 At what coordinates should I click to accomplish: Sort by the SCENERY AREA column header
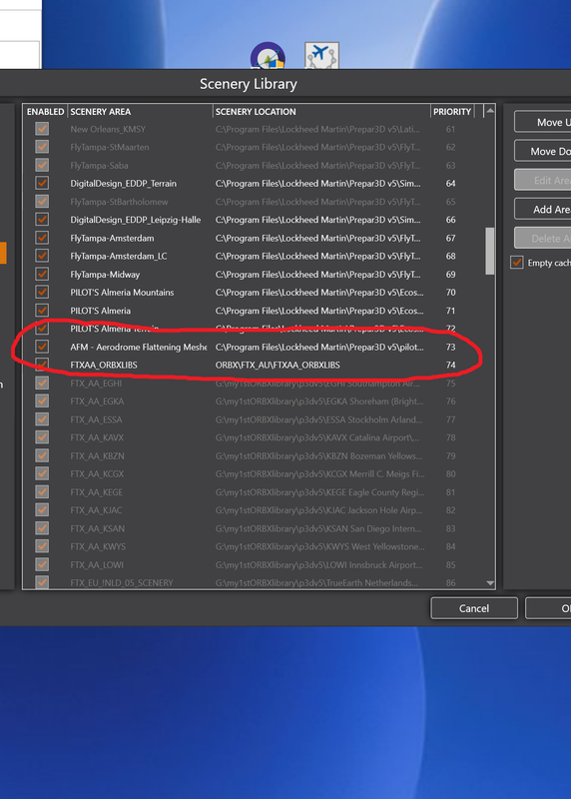tap(140, 112)
